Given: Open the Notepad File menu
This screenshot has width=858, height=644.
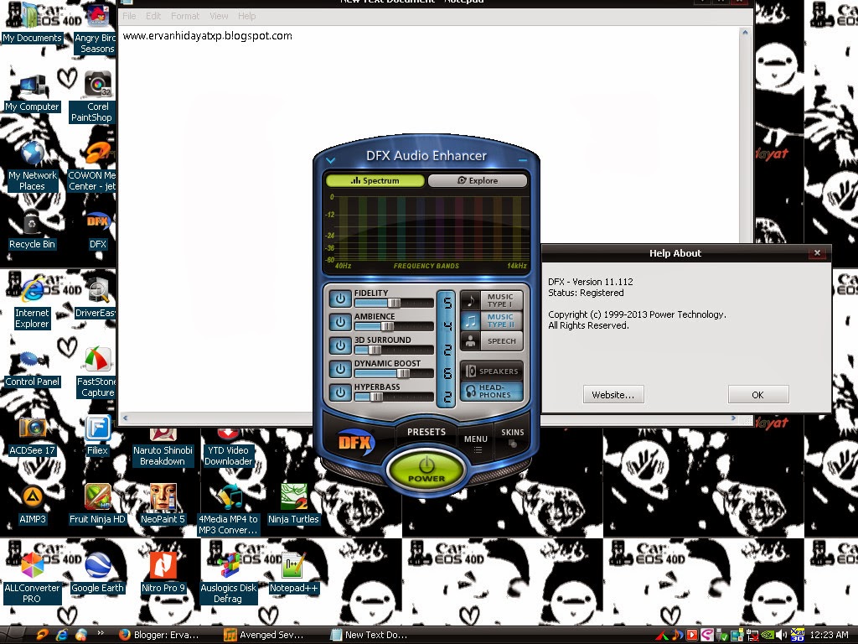Looking at the screenshot, I should point(129,16).
